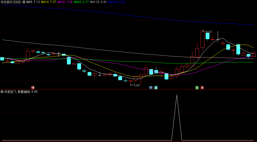Viewport: 257px width, 142px height.
Task: Click the 华发股份(日线) chart title
Action: (11, 2)
